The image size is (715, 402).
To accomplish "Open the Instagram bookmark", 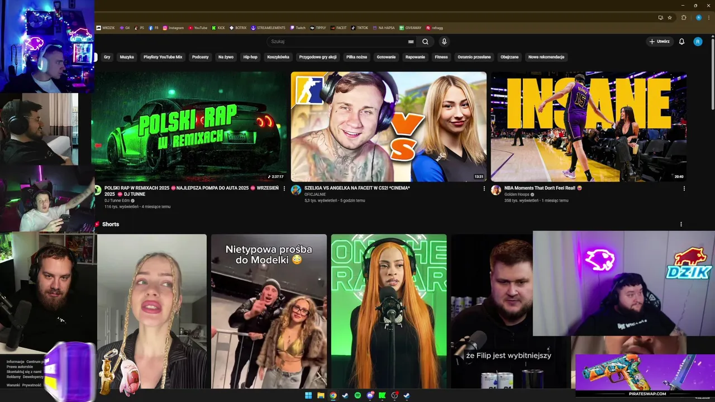I will tap(173, 27).
